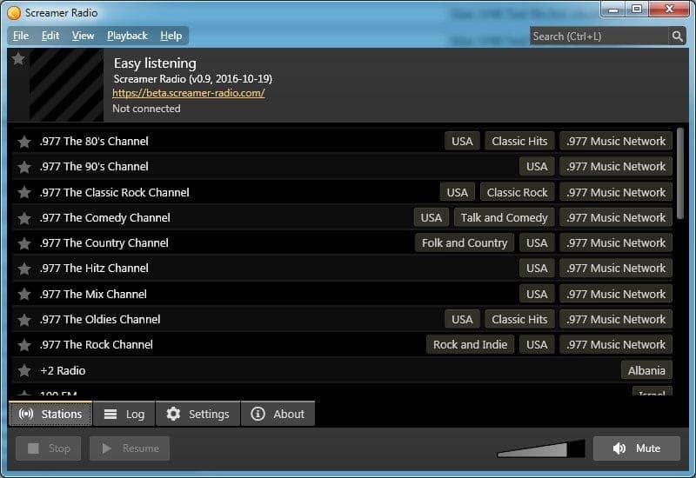Star the .977 The Rock Channel
This screenshot has height=478, width=696.
coord(24,345)
